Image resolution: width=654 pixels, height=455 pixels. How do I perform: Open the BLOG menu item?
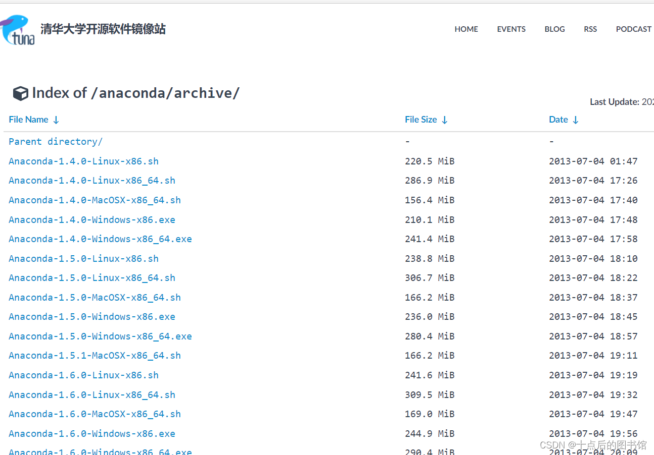pos(554,29)
